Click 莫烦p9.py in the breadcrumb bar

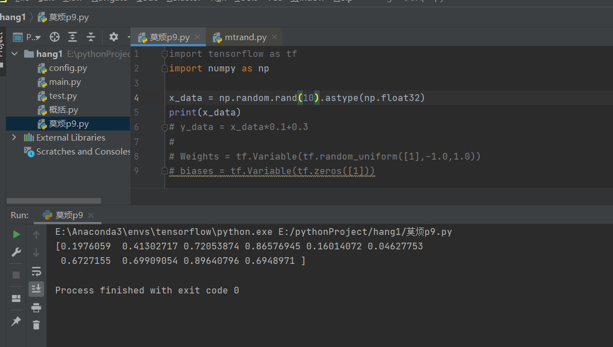[x=64, y=17]
